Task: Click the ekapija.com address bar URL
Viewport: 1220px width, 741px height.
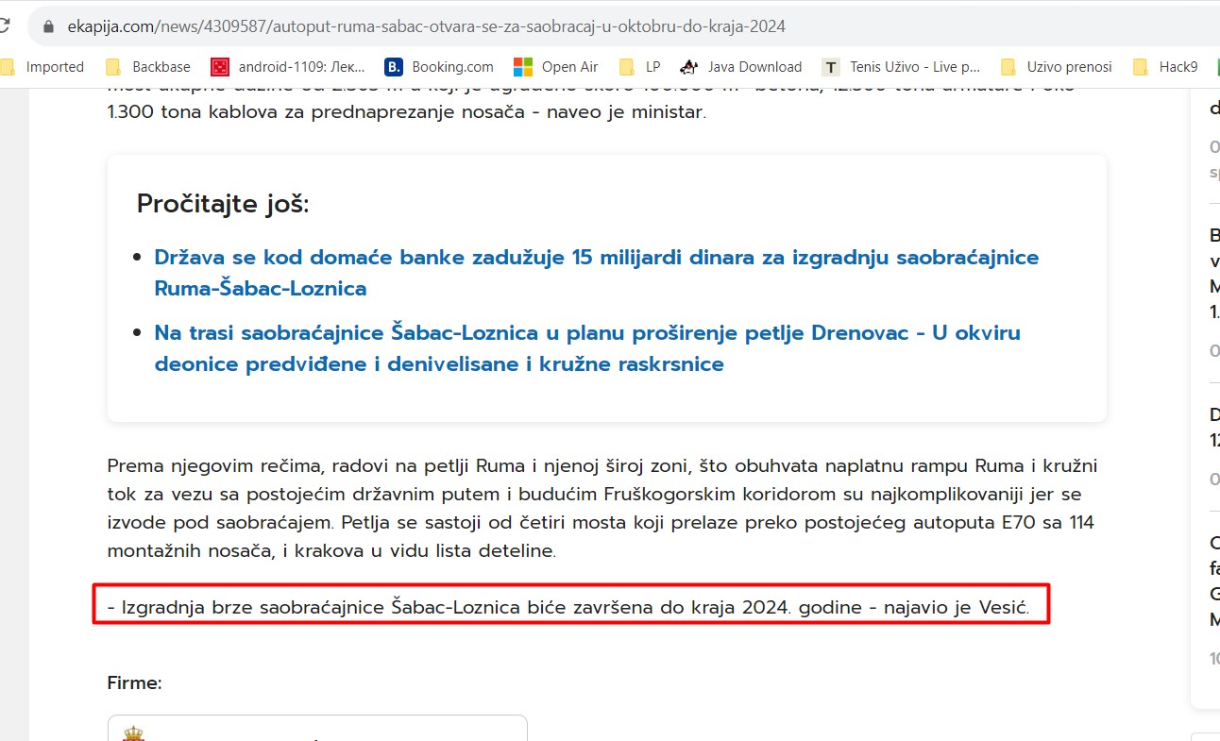Action: pyautogui.click(x=425, y=27)
